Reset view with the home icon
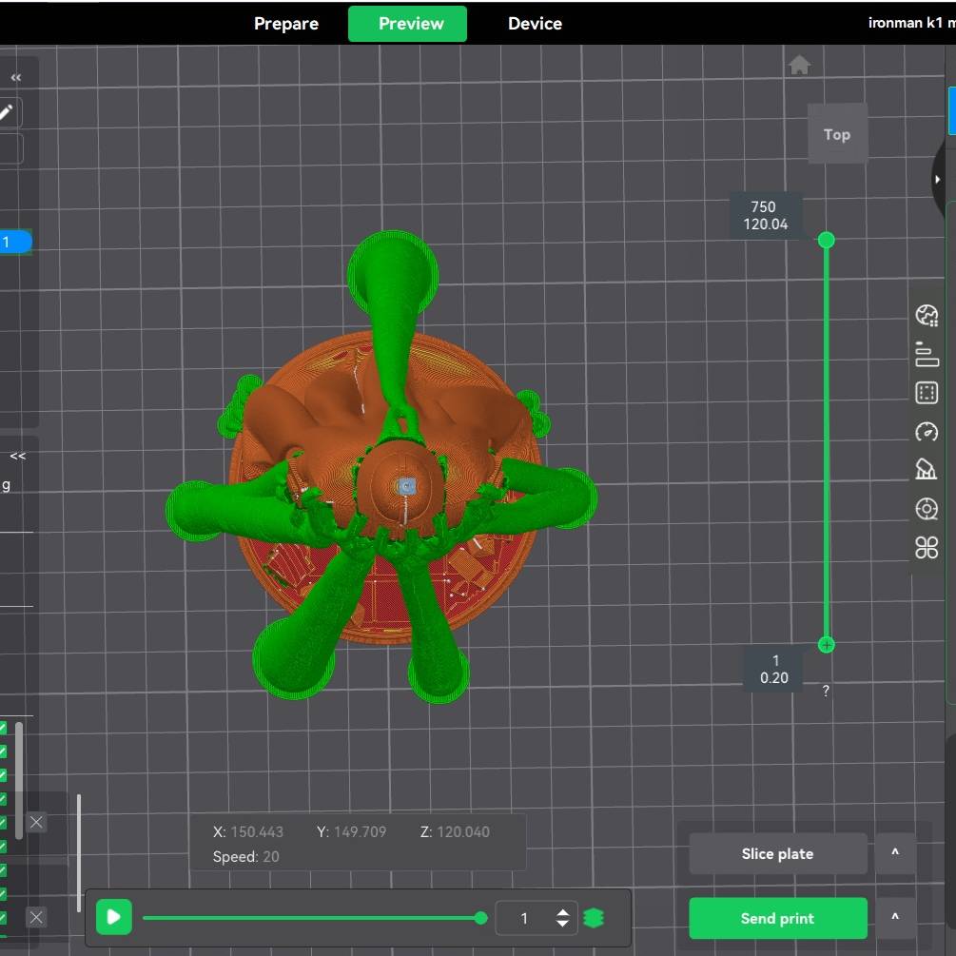The height and width of the screenshot is (956, 956). click(799, 65)
